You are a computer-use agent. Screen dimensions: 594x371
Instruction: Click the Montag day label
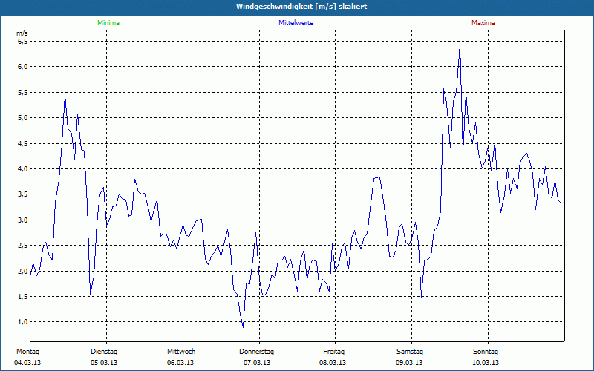[27, 352]
